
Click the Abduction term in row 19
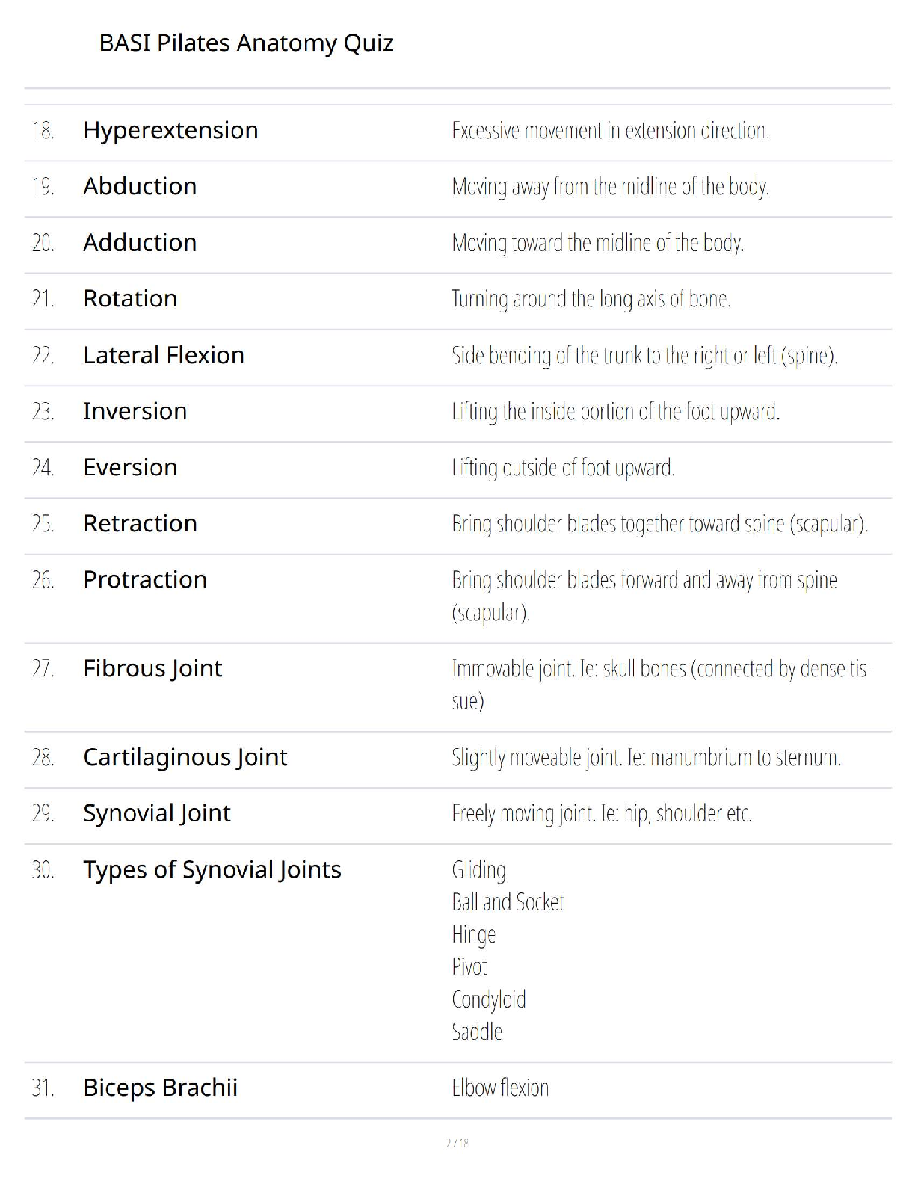tap(140, 186)
